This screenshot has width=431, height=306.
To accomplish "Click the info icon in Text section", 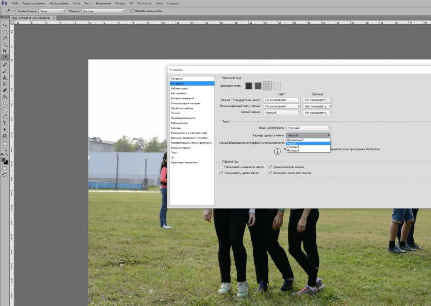I will point(277,151).
